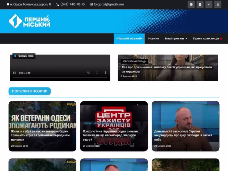Screen dimensions: 228x171
Task: Pause the live video player
Action: [x=14, y=73]
